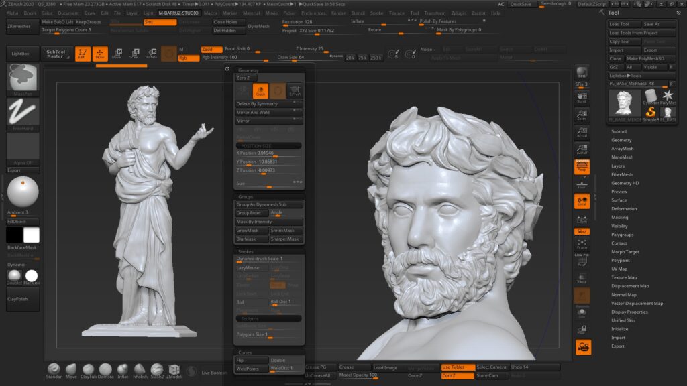Open the Transform menu
687x386 pixels.
[x=435, y=12]
